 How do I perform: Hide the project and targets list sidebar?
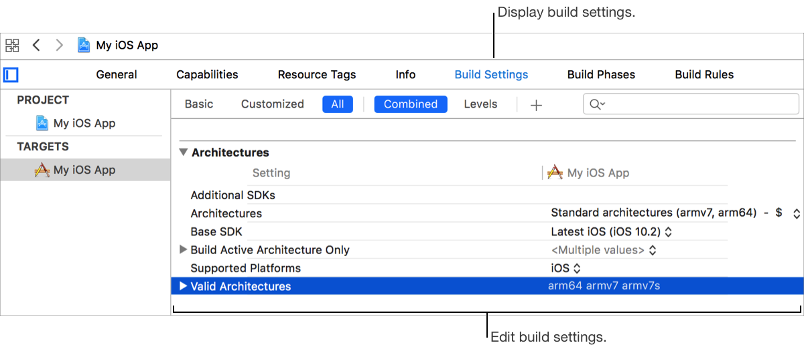pos(11,74)
